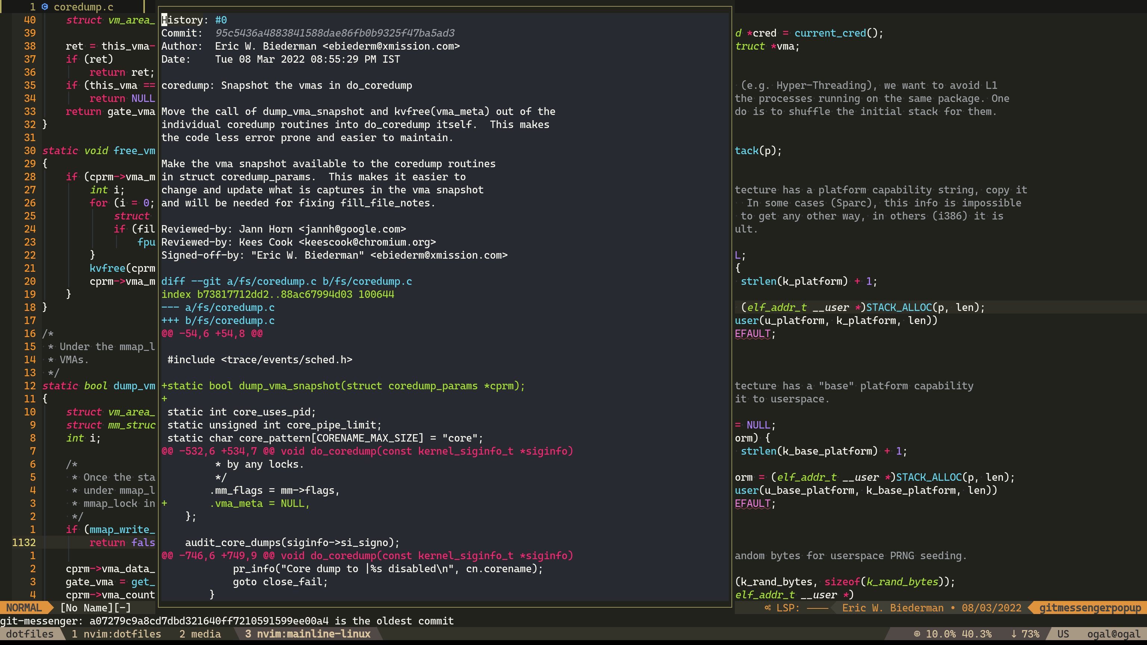Click the Date line Tue 08 Mar 2022
1147x645 pixels.
tap(280, 59)
